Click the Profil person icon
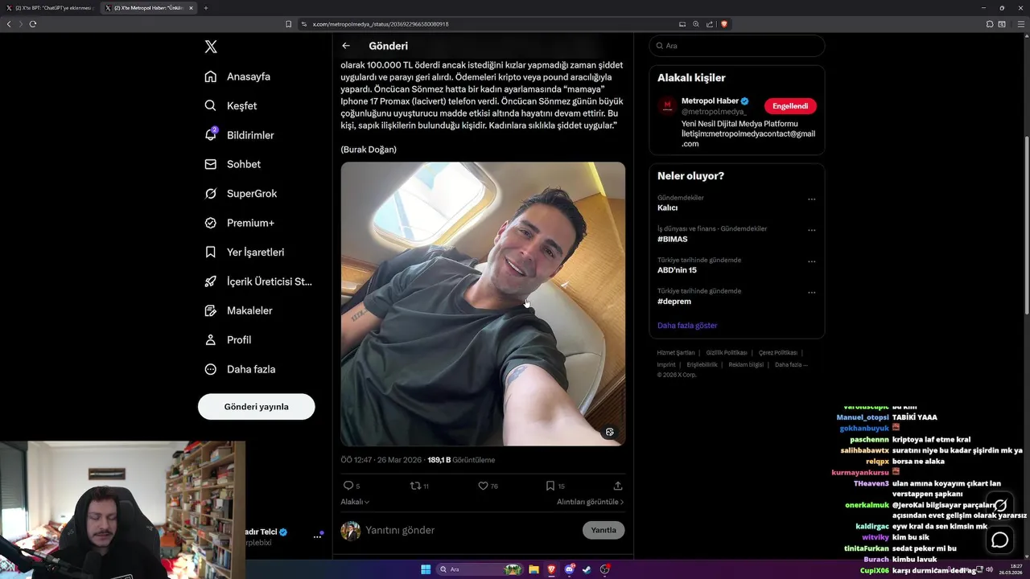Viewport: 1030px width, 579px height. 210,340
